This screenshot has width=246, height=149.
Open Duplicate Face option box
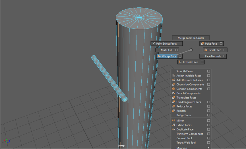(x=208, y=129)
